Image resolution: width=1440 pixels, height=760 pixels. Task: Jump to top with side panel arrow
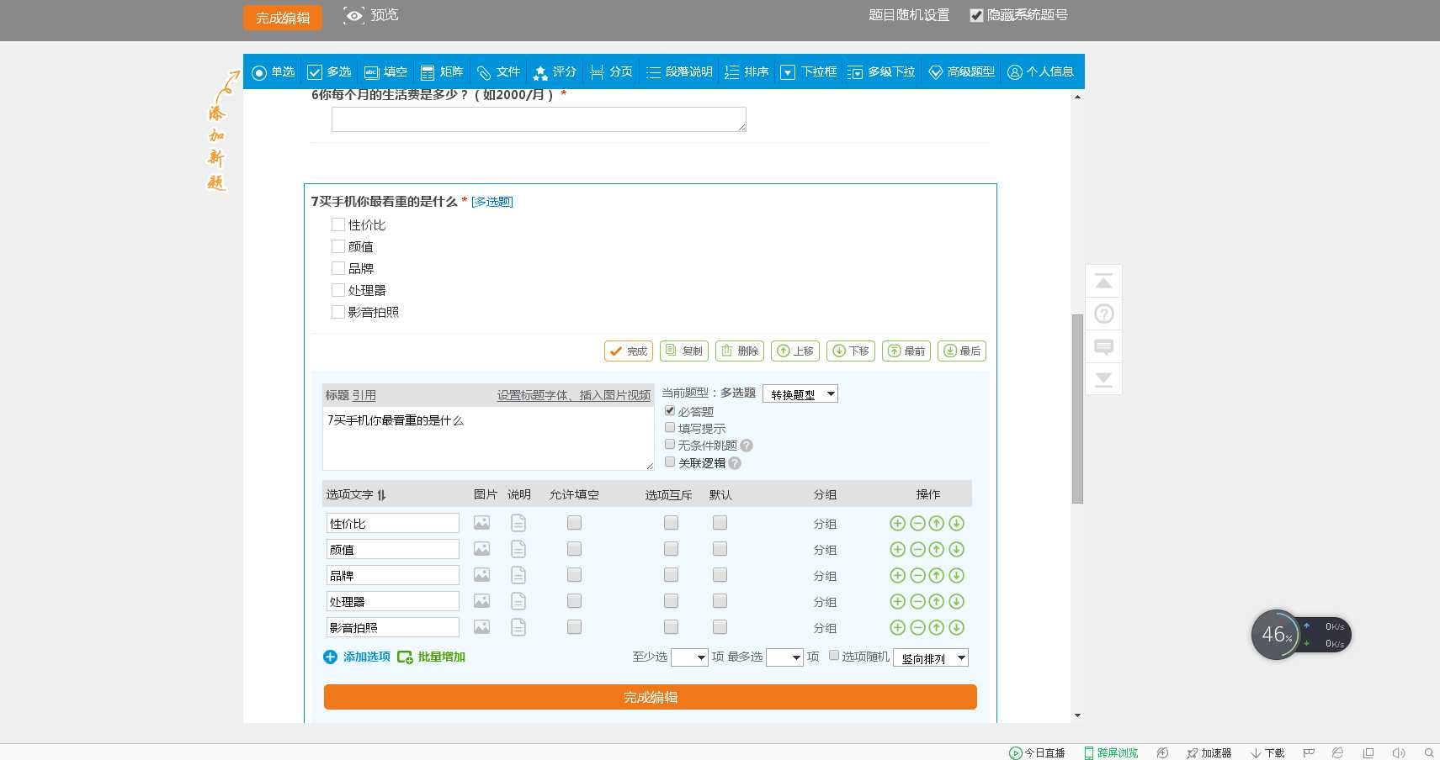click(x=1103, y=281)
